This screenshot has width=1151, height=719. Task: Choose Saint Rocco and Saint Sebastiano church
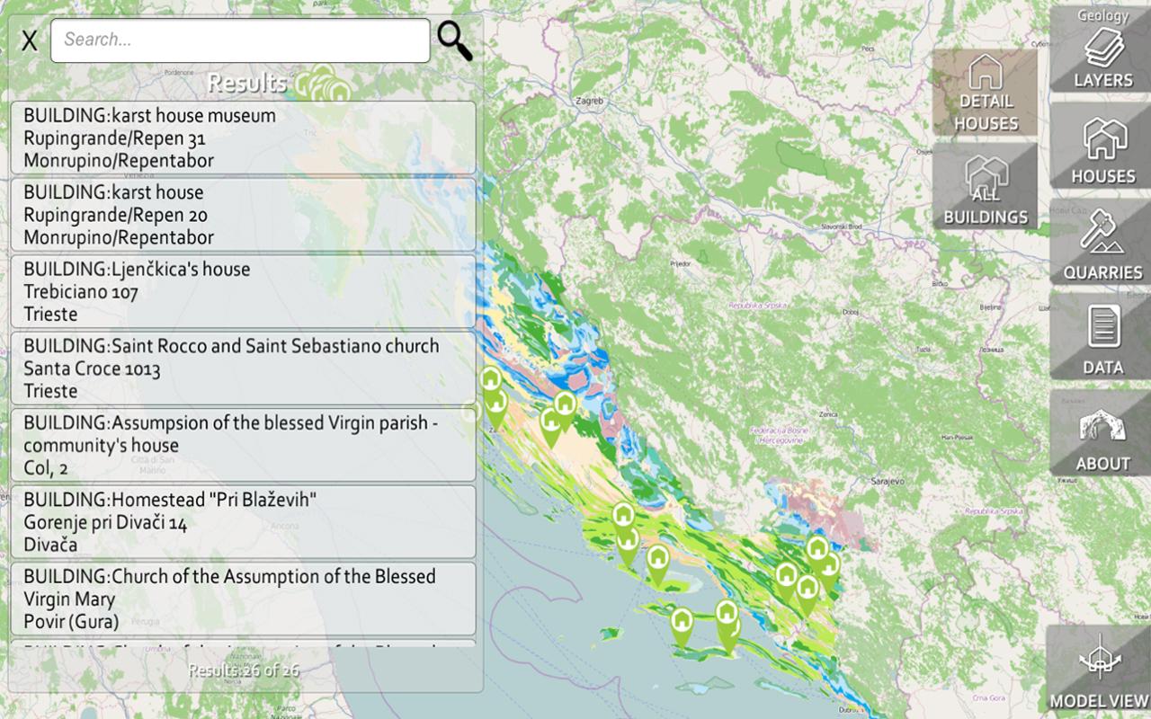(243, 368)
